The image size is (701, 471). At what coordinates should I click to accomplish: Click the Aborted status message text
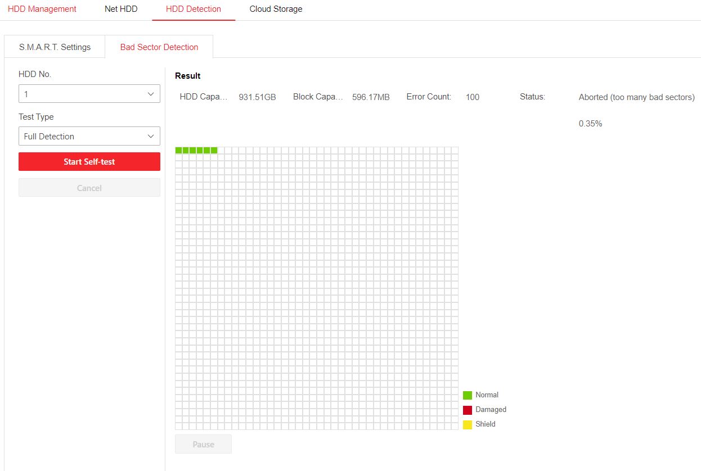tap(636, 97)
